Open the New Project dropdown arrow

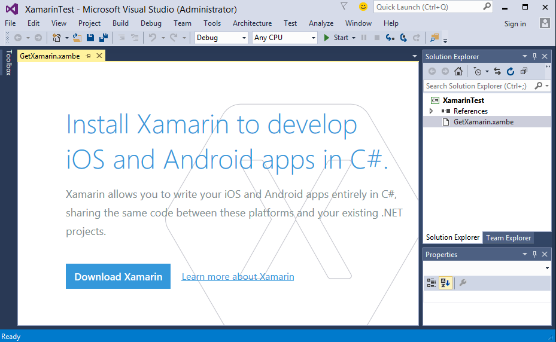point(66,38)
